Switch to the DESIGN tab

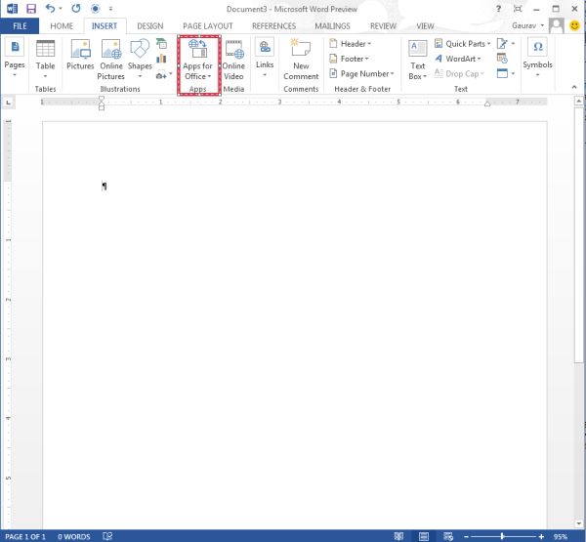point(149,26)
